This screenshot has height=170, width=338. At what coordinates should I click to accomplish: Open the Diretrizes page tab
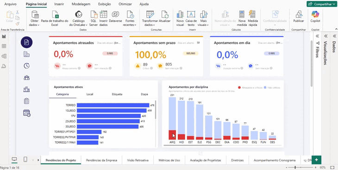click(238, 160)
